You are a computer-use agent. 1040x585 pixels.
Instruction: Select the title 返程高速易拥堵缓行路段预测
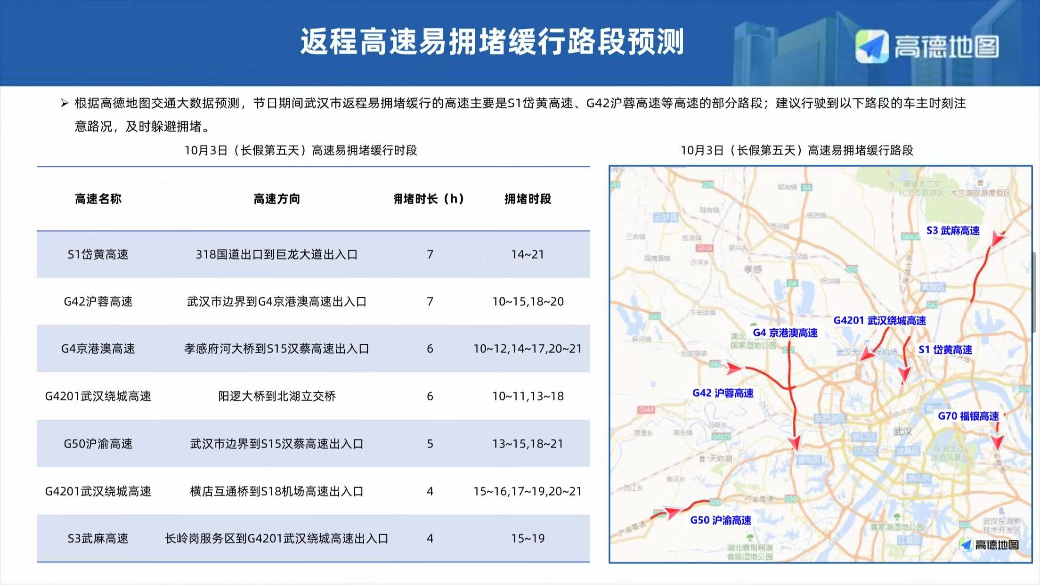(492, 41)
